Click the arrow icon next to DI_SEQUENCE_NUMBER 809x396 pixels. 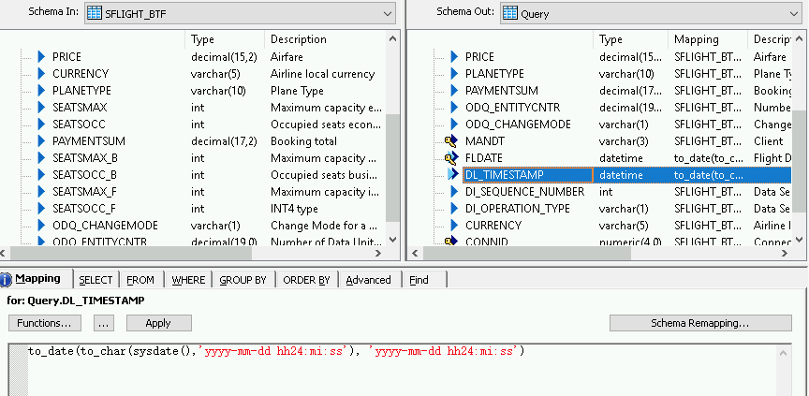coord(453,192)
